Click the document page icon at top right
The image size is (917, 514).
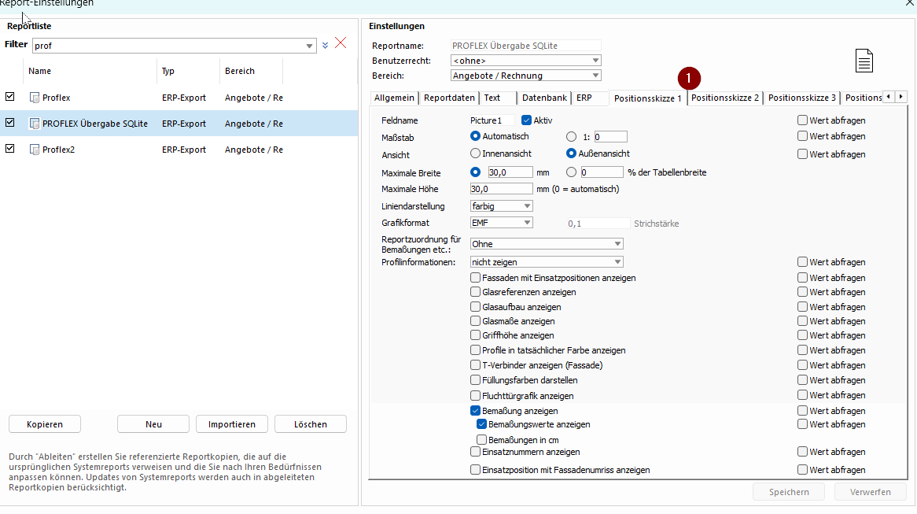click(x=864, y=61)
